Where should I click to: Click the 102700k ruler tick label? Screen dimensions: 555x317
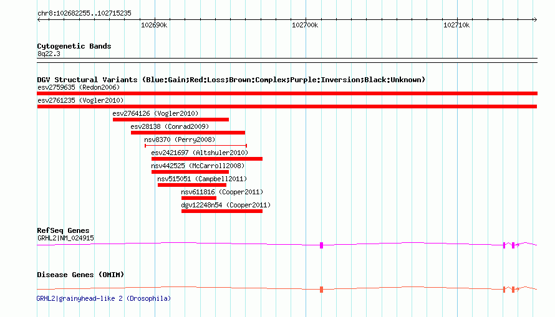tap(305, 25)
